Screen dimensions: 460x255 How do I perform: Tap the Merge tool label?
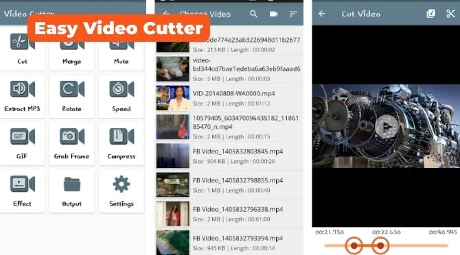click(71, 62)
